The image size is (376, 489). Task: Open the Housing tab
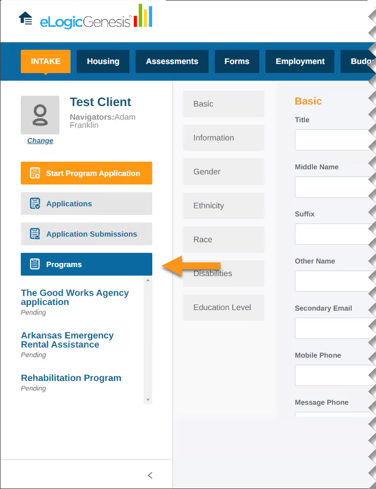[103, 62]
